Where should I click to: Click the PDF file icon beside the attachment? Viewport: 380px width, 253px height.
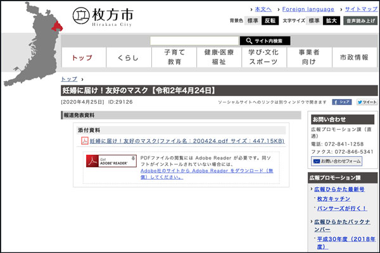point(84,141)
